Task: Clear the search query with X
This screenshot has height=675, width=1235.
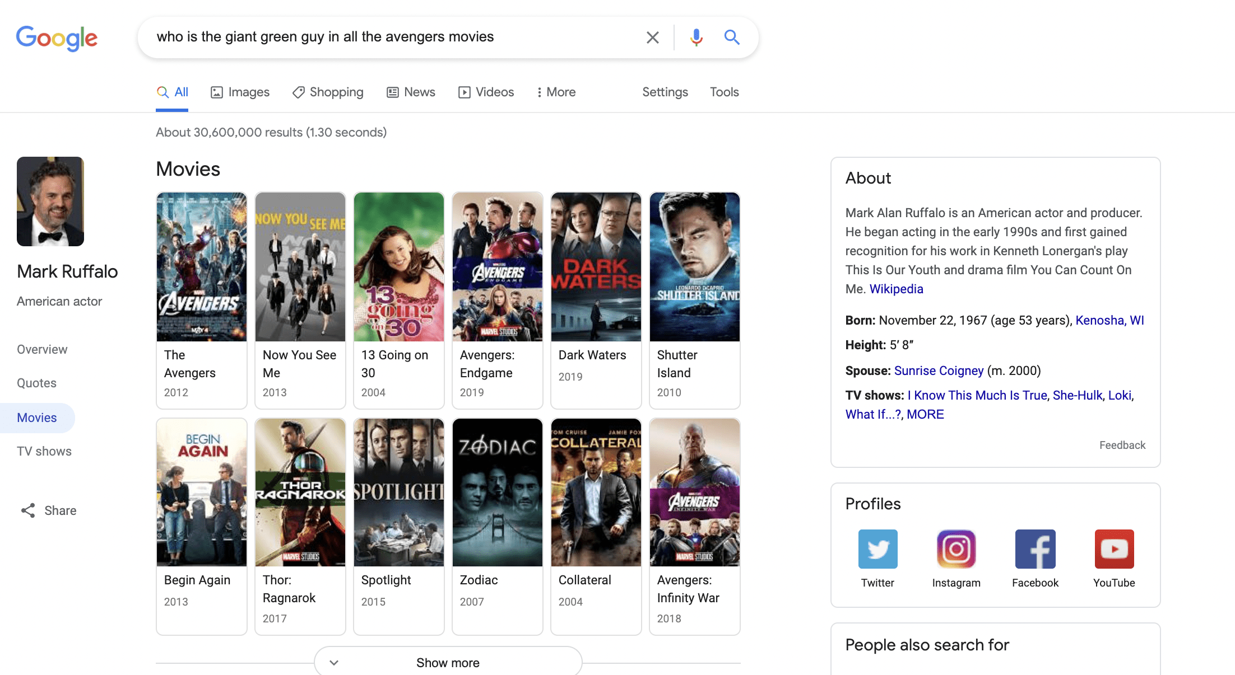Action: (x=652, y=37)
